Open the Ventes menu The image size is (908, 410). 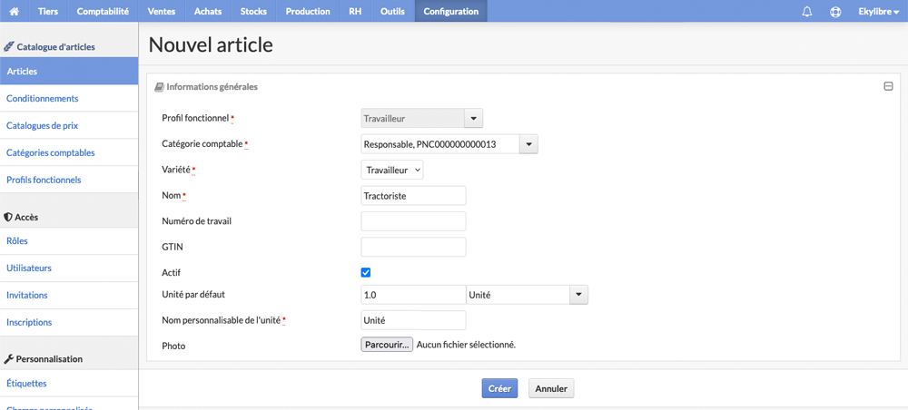[x=162, y=11]
